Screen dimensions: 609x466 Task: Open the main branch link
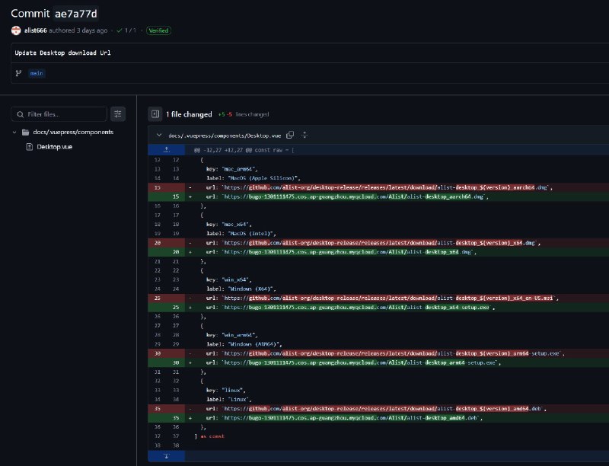pyautogui.click(x=37, y=73)
